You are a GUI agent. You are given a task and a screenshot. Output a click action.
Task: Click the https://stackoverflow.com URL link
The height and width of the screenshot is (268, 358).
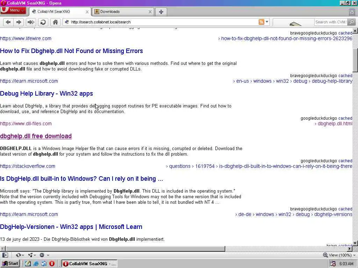[28, 166]
